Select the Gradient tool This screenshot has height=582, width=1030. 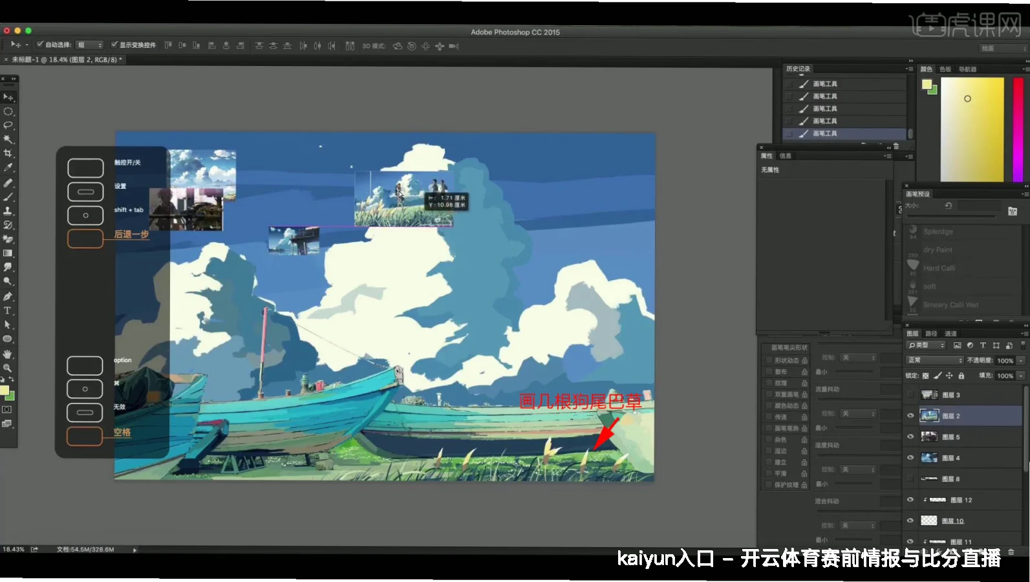click(x=8, y=253)
